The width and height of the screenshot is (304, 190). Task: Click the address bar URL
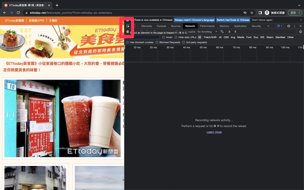(71, 13)
